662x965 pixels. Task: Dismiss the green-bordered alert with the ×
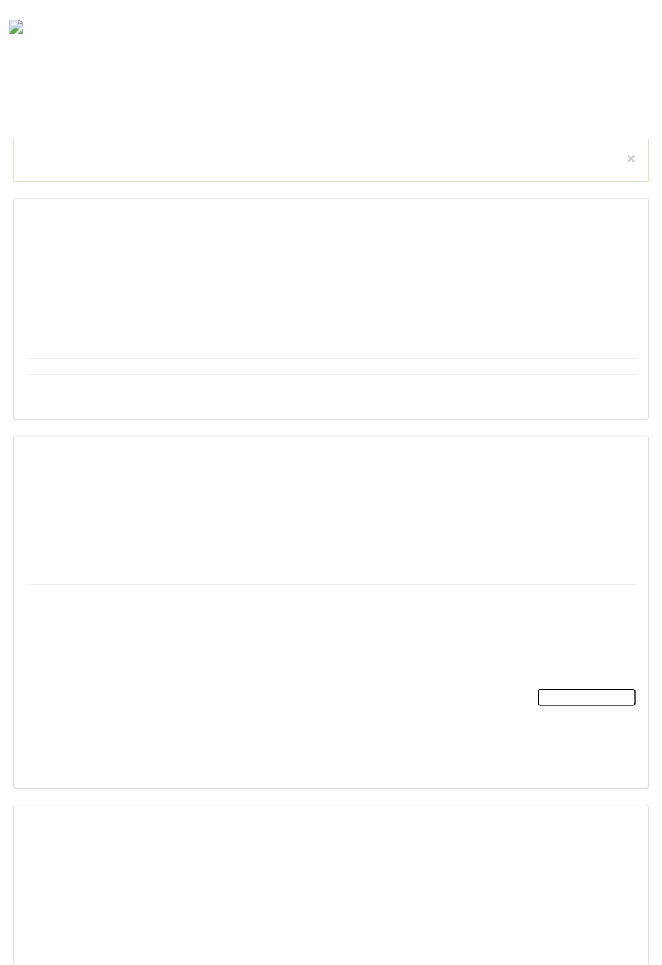click(x=631, y=159)
